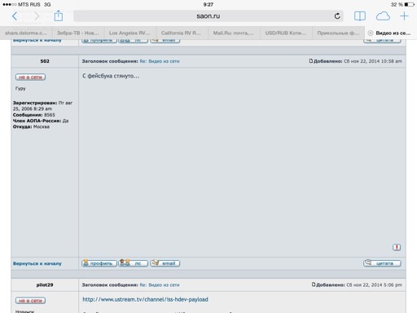Quote 502's post with цитата button
417x313 pixels.
click(382, 263)
